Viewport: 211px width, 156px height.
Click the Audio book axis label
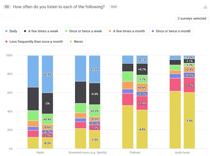point(182,153)
